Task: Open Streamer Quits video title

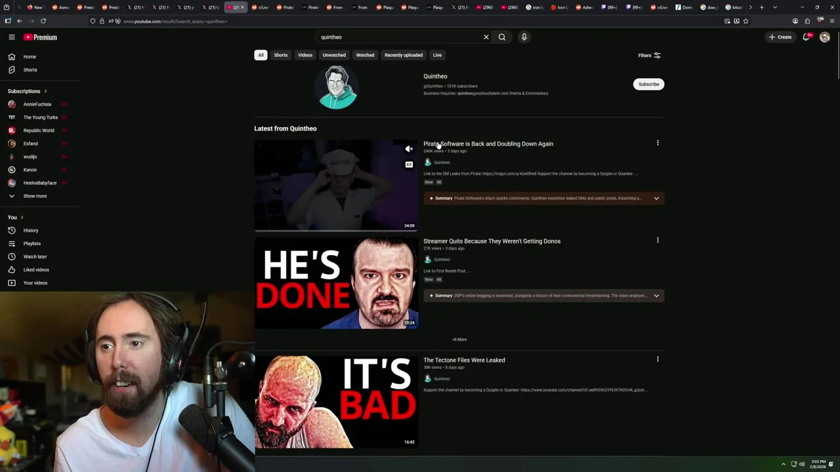Action: [492, 241]
